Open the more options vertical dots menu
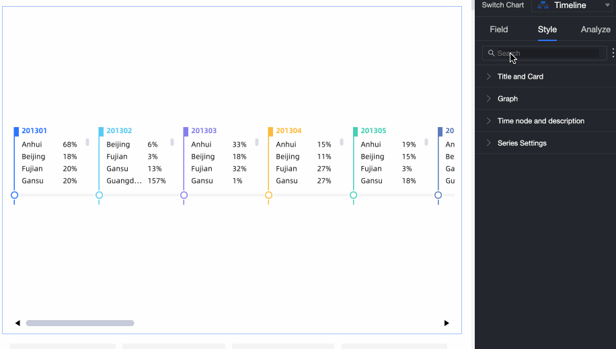The width and height of the screenshot is (616, 349). point(613,53)
